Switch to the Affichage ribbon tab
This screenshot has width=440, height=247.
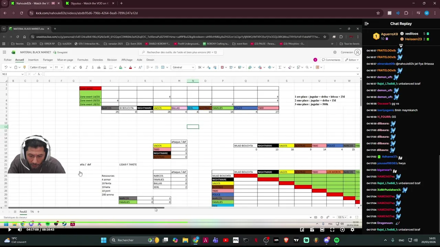(x=127, y=60)
